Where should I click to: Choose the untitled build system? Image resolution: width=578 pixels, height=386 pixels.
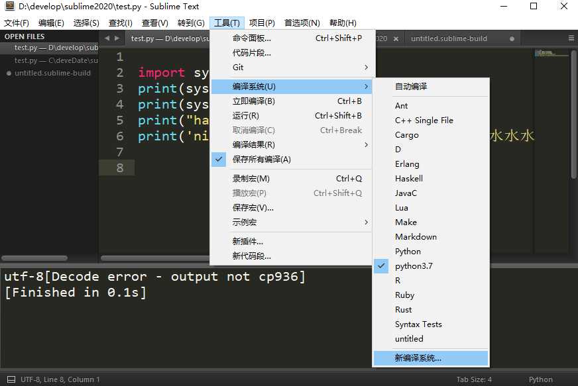pos(431,339)
